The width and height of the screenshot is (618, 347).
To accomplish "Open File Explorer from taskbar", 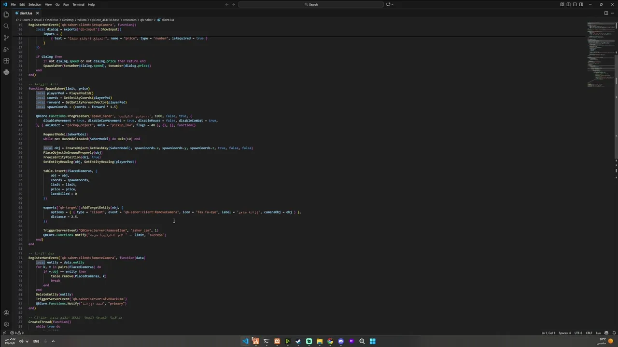I will (x=319, y=341).
